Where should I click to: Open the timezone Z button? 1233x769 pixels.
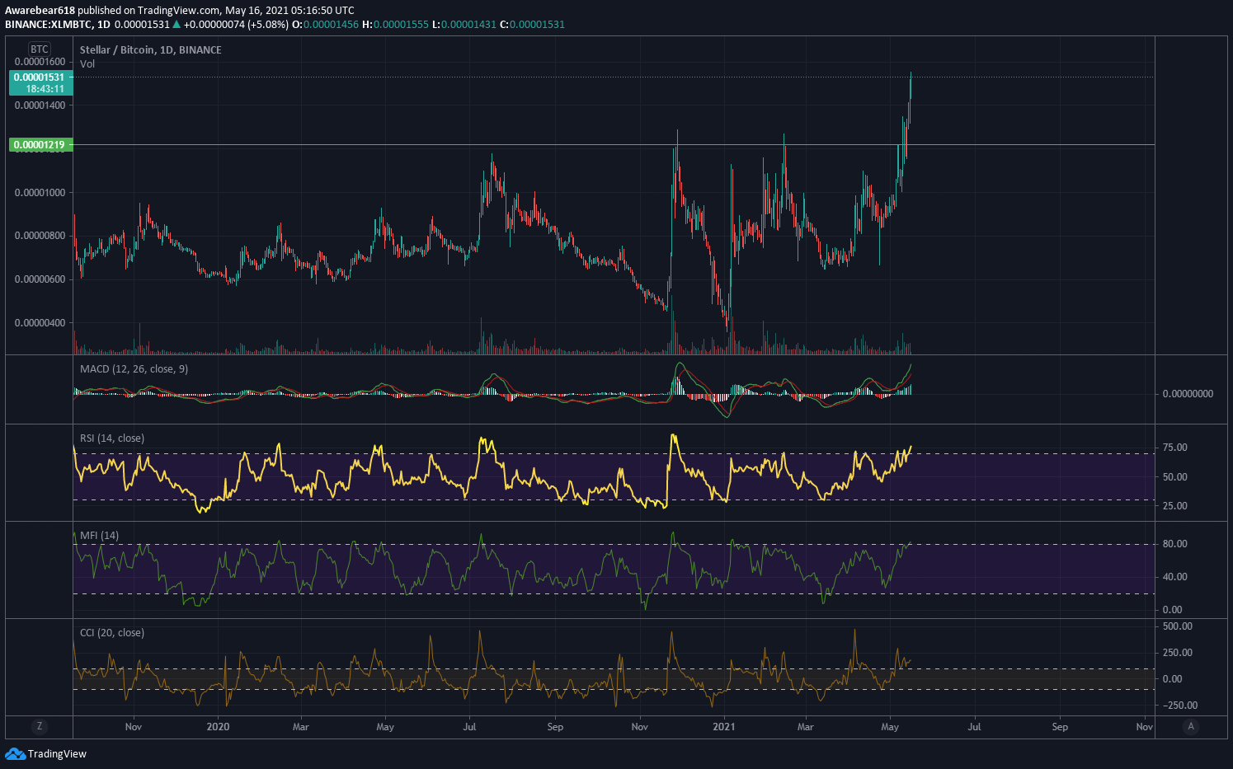tap(39, 726)
